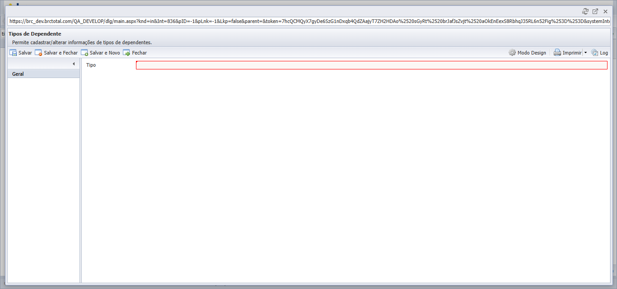The image size is (617, 289).
Task: Open dialog in new window icon
Action: tap(595, 11)
